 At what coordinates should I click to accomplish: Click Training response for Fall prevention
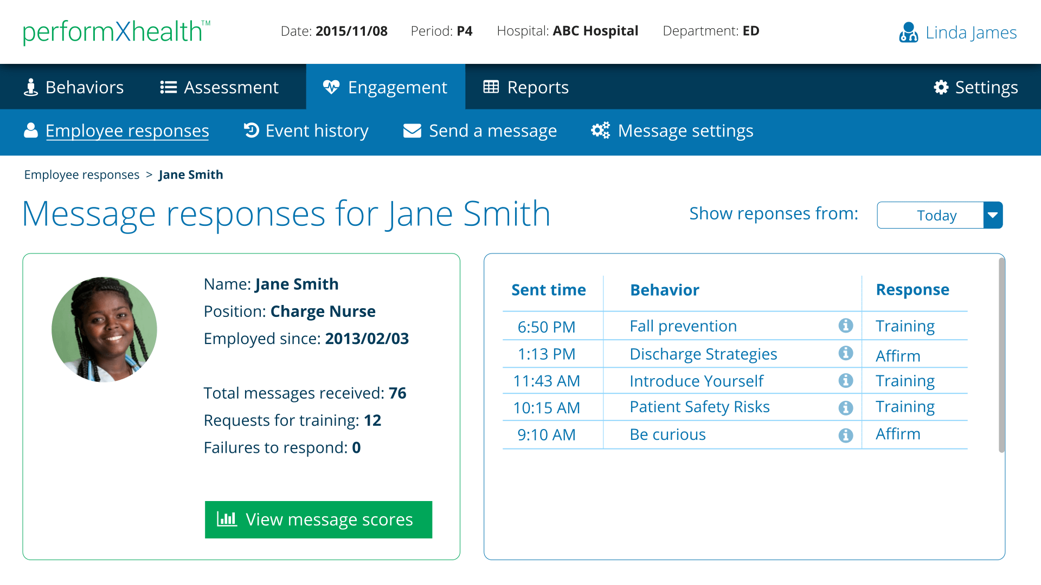(905, 326)
